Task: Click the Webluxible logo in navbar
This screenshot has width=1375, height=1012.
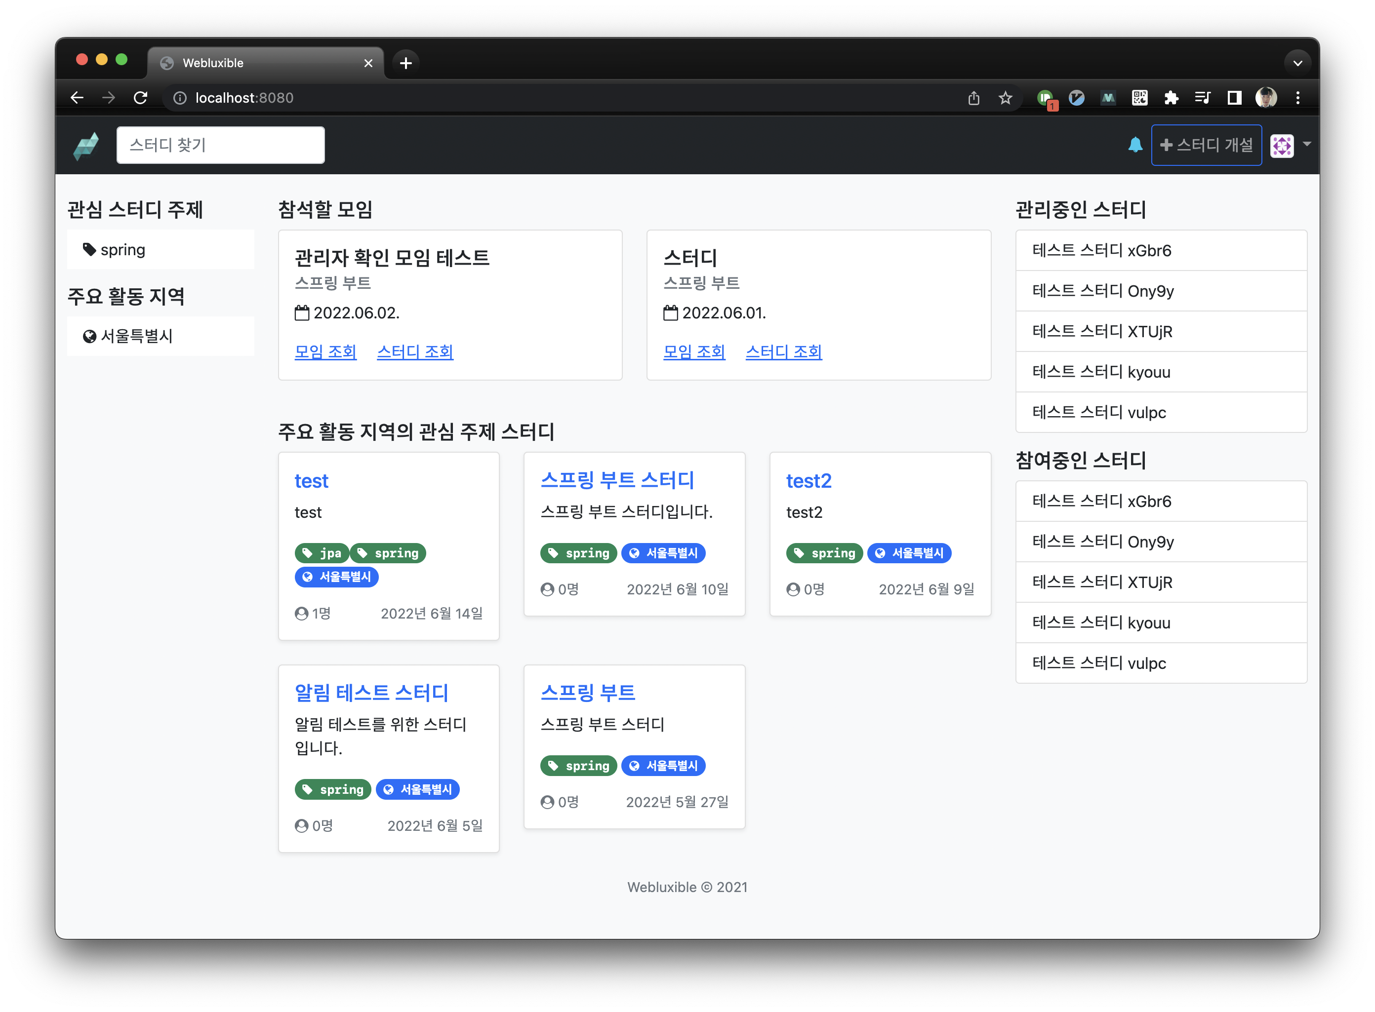Action: [x=86, y=146]
